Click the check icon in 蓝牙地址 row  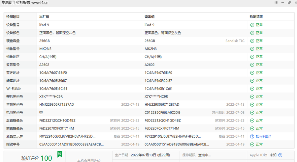pyautogui.click(x=252, y=73)
